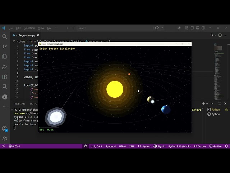Screen dimensions: 230x173
Task: Open the Edge browser tools icon in activity bar
Action: point(5,97)
